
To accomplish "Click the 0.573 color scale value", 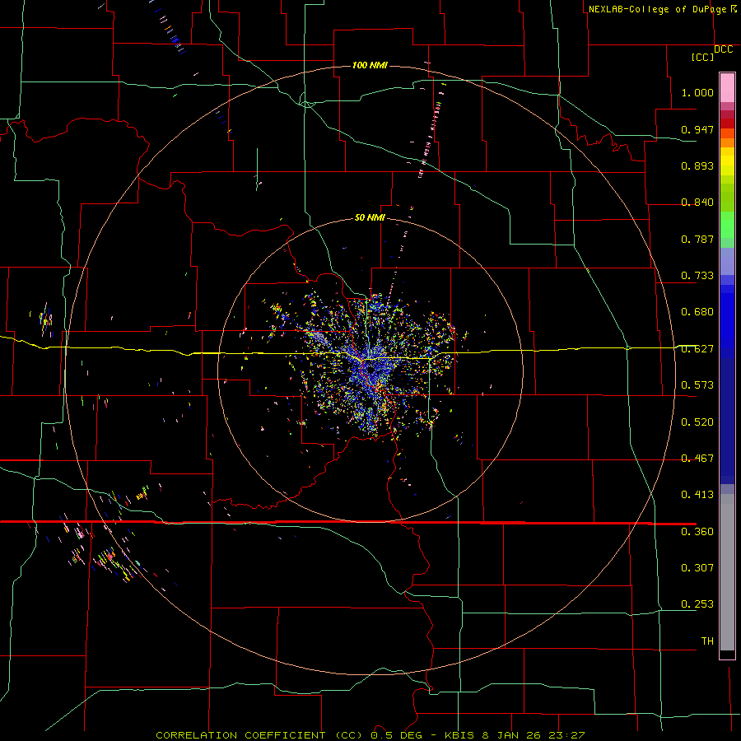I will pyautogui.click(x=697, y=385).
